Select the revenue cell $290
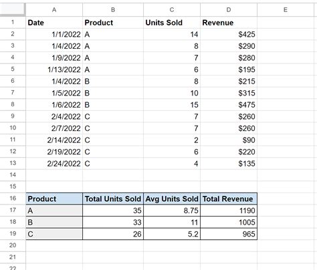The height and width of the screenshot is (270, 317). click(229, 46)
